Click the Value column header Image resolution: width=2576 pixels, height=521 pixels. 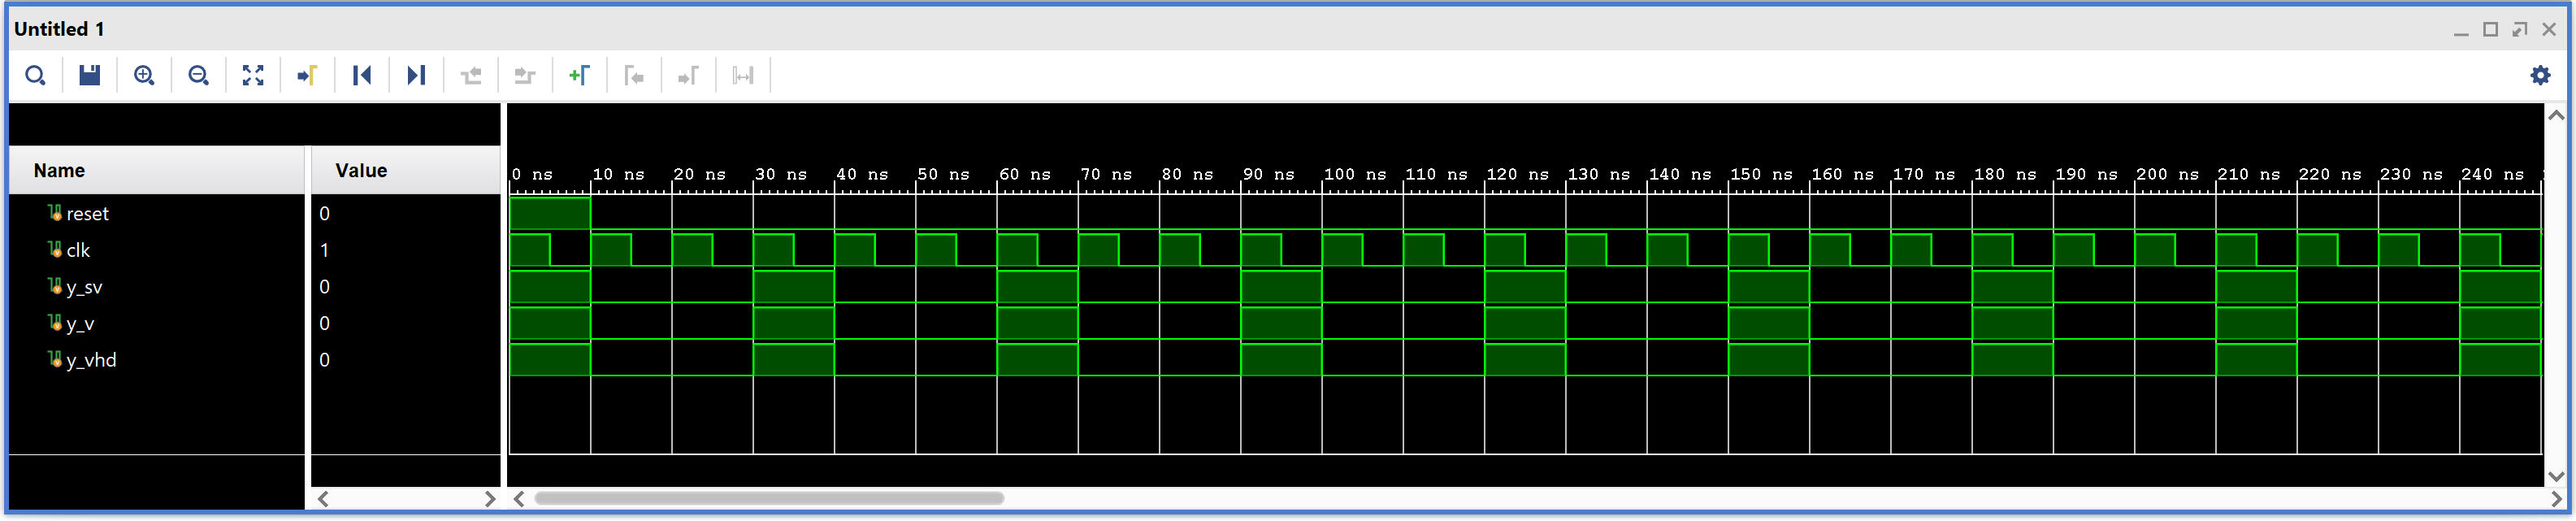[361, 171]
